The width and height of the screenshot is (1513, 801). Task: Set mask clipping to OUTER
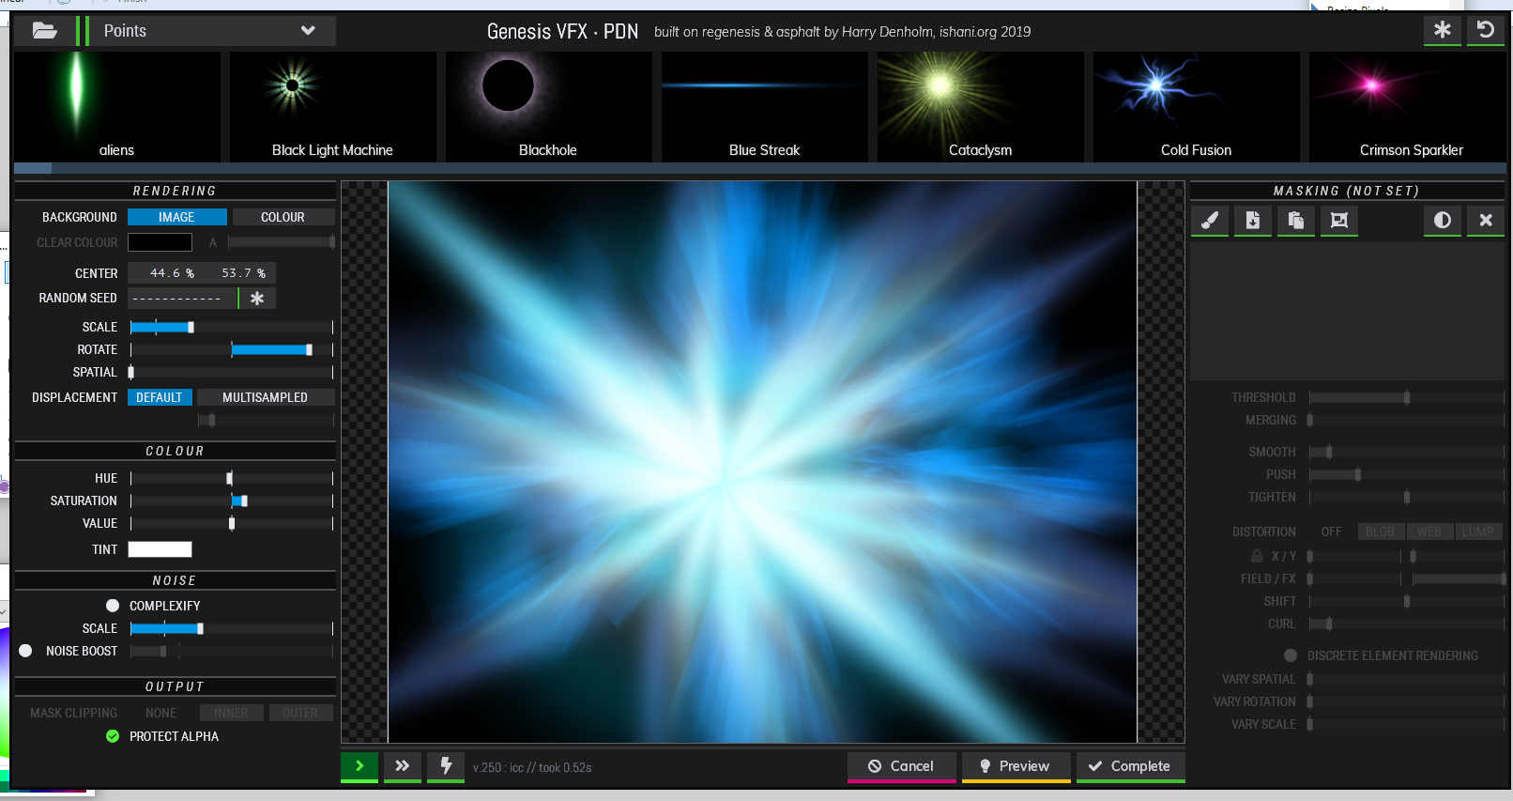pos(300,713)
